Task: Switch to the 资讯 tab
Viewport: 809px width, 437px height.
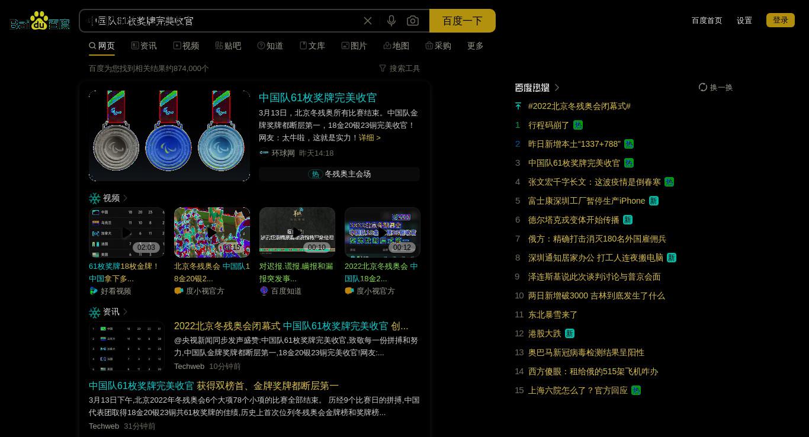Action: pyautogui.click(x=144, y=46)
